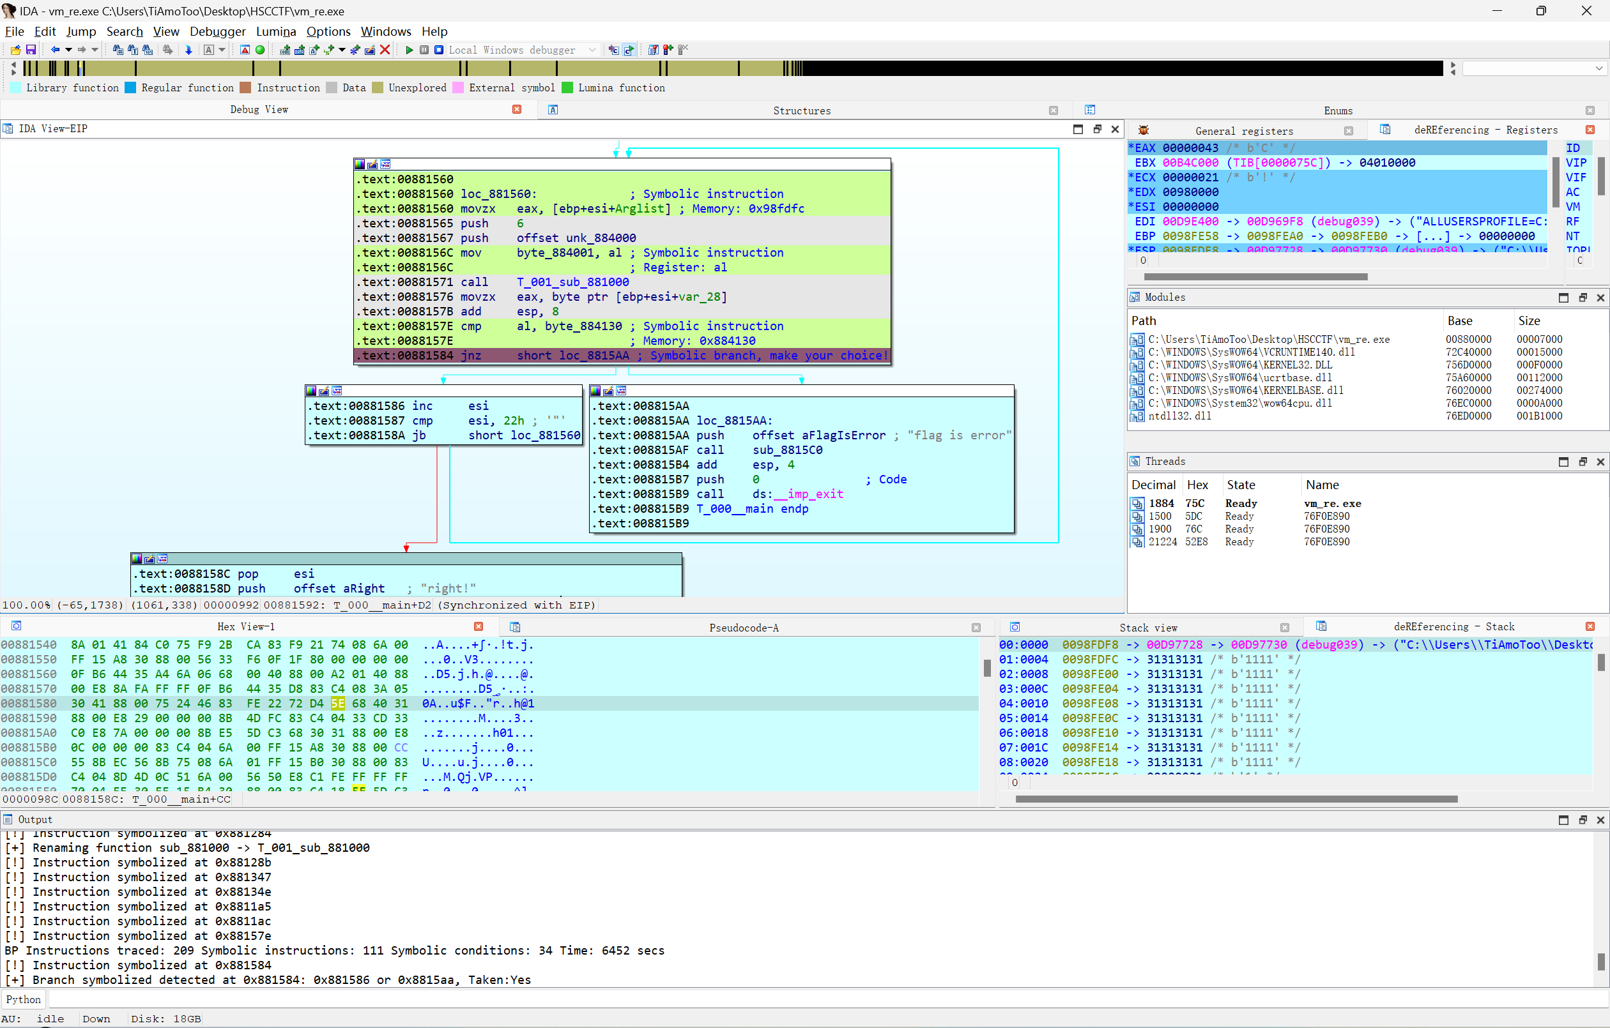
Task: Switch to the Stack view tab
Action: click(1148, 627)
